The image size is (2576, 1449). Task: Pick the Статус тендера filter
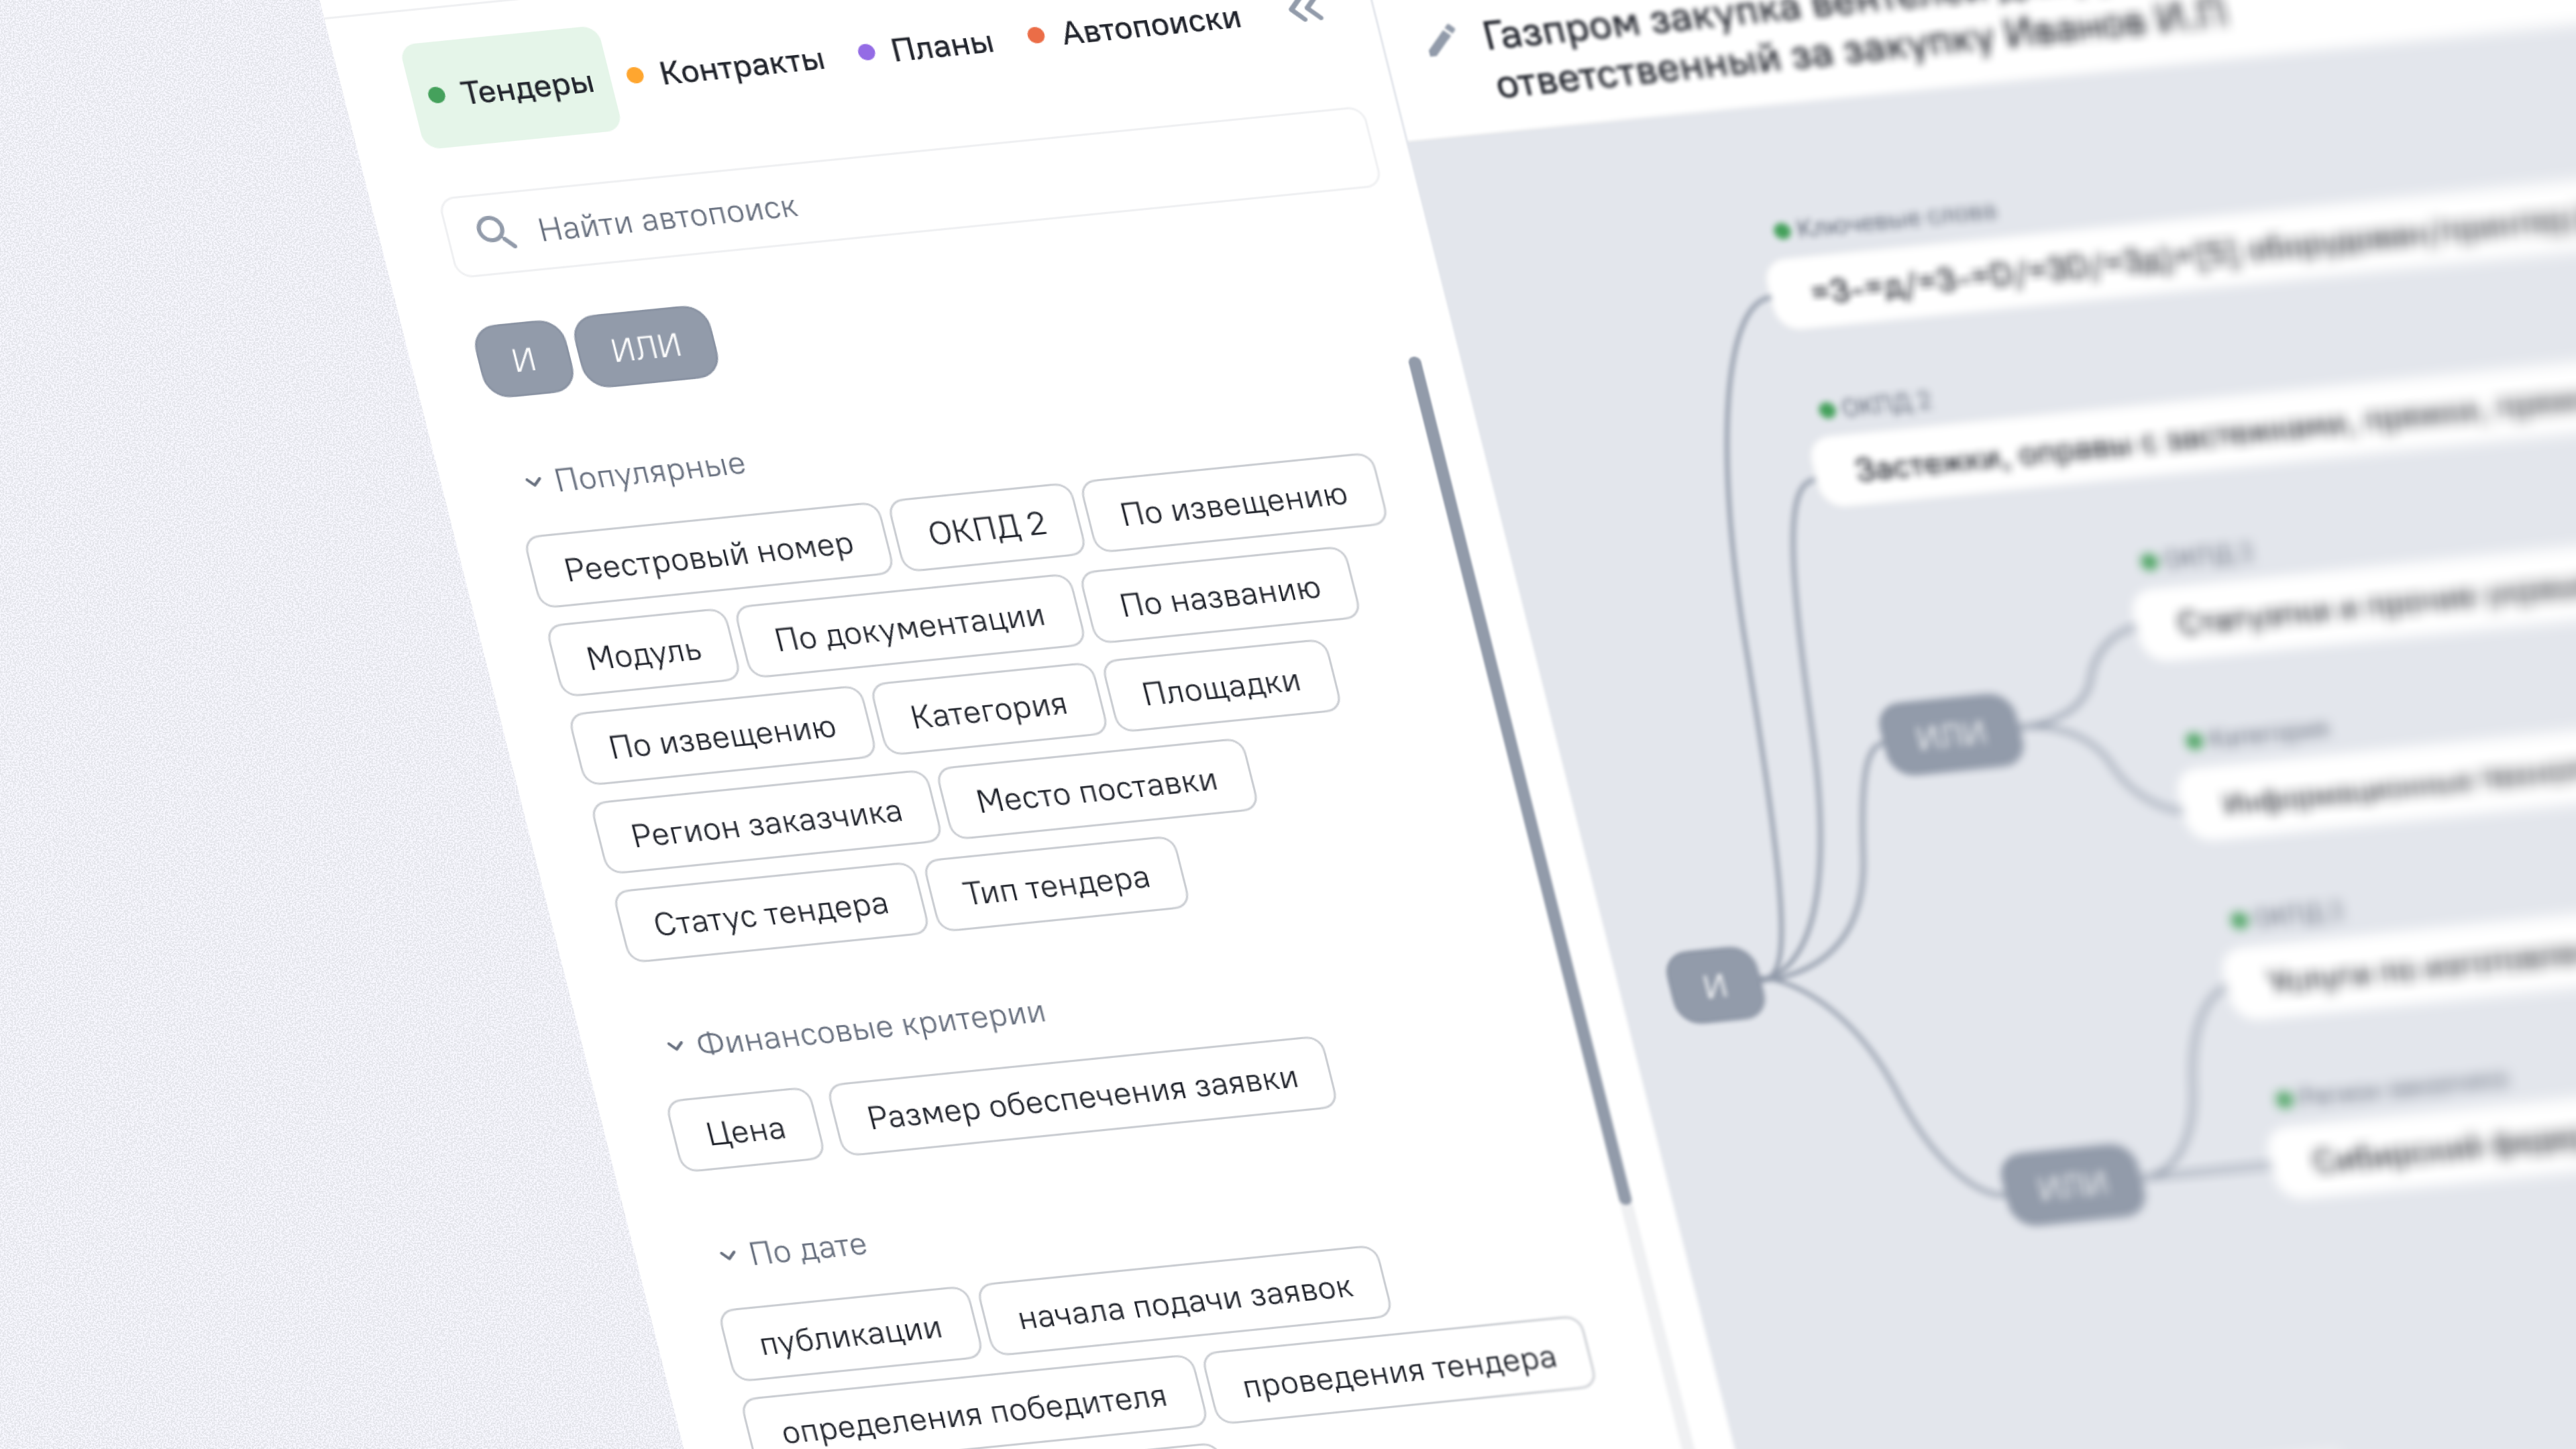[x=770, y=913]
